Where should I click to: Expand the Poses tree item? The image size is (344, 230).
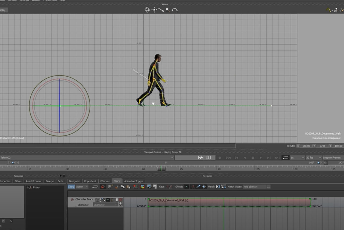tap(28, 187)
